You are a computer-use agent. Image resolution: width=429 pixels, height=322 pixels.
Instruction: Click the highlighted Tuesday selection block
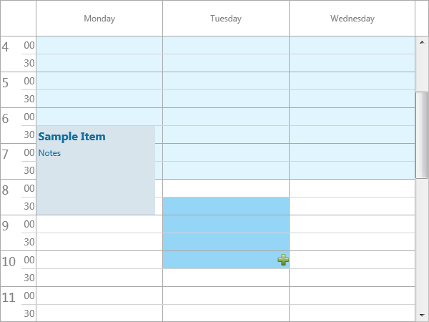(226, 233)
